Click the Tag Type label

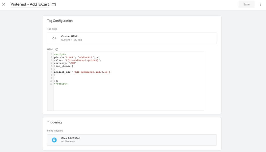52,29
